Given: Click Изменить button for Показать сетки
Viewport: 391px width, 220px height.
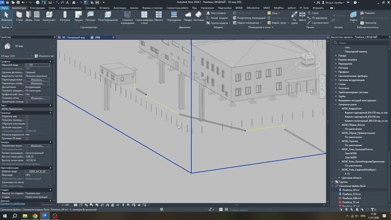Looking at the screenshot, I should coord(37,98).
